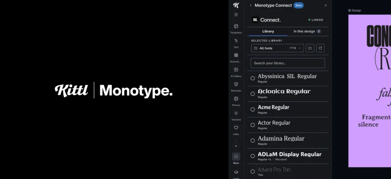Open the Photos panel
Viewport: 391px width, 179px height.
pyautogui.click(x=236, y=101)
